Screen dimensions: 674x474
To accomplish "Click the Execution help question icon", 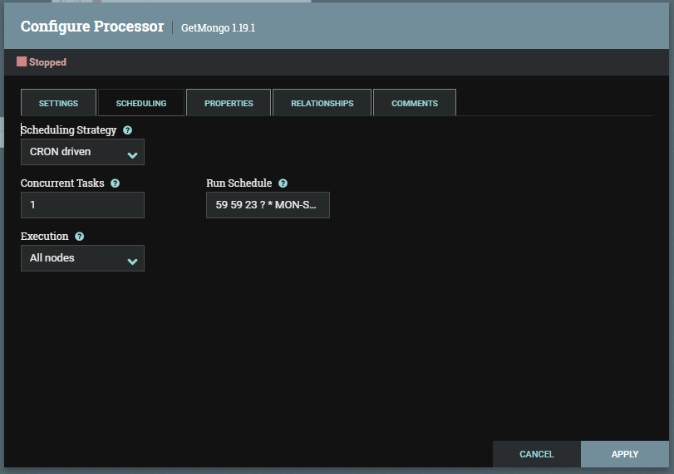I will [80, 237].
